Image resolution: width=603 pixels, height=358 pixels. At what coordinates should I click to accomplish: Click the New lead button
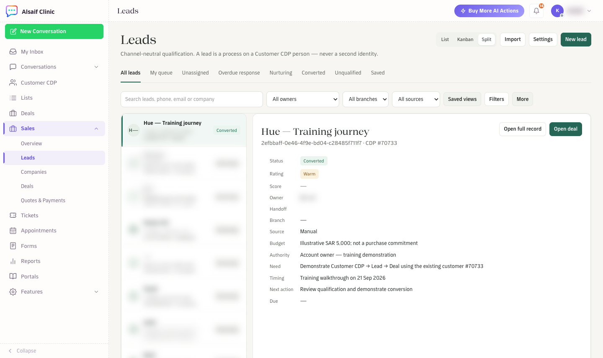tap(576, 39)
